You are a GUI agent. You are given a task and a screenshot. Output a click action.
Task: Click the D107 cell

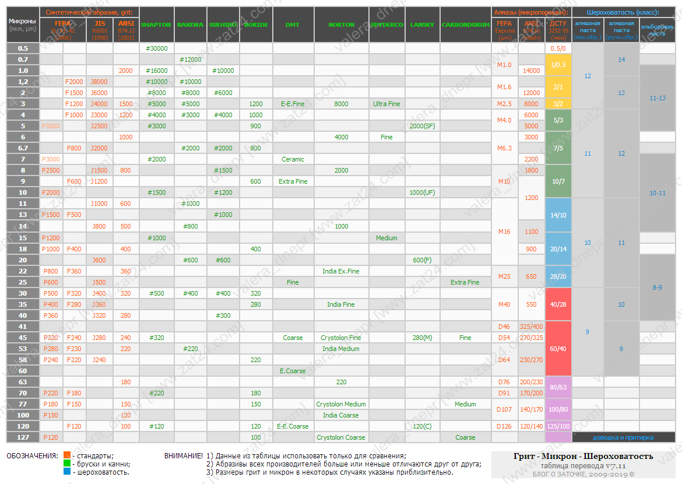click(x=505, y=409)
